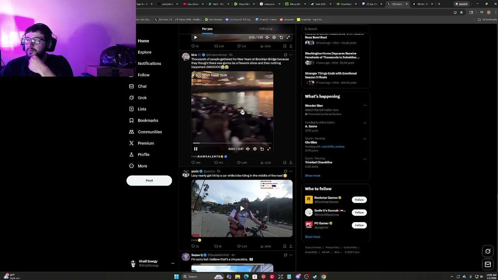Like kira's Brooklyn Bridge post
This screenshot has height=280, width=498.
point(243,163)
